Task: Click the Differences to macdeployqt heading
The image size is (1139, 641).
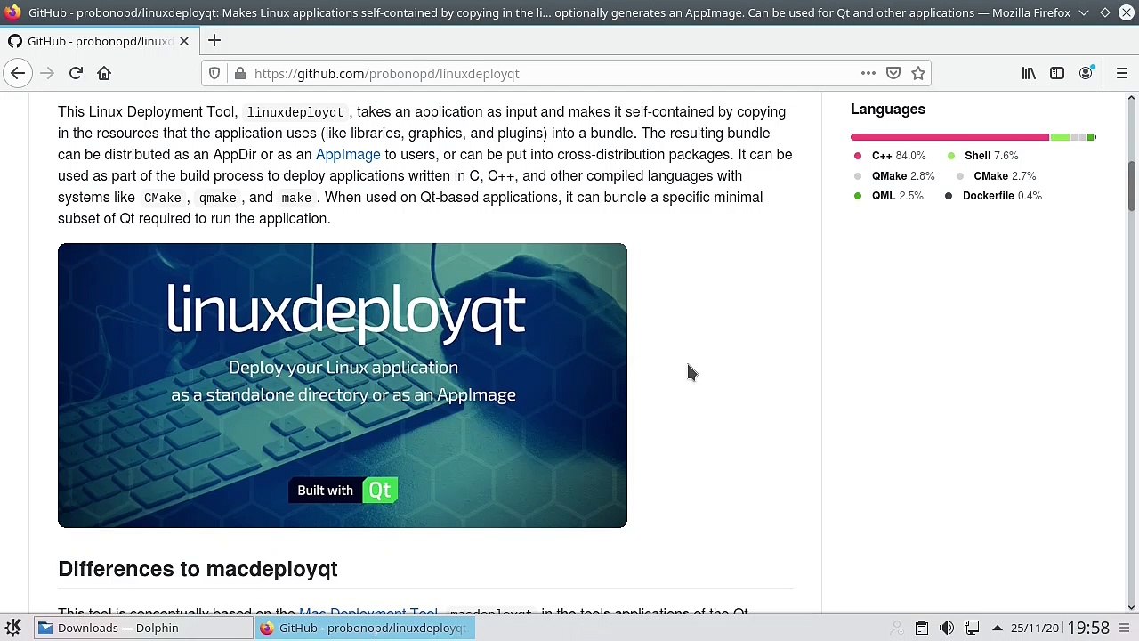Action: (x=198, y=569)
